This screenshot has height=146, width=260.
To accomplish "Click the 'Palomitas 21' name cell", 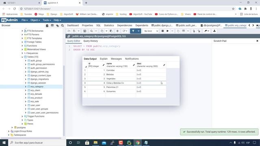I will tap(121, 87).
